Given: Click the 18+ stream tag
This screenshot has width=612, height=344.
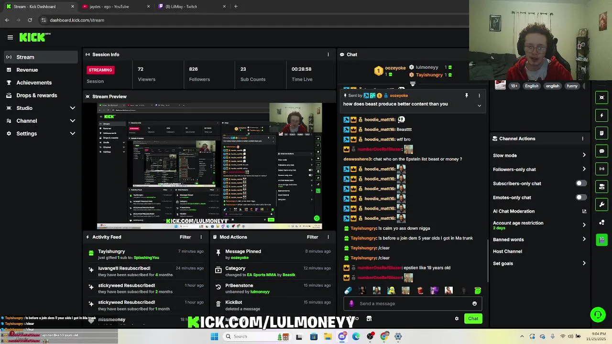Looking at the screenshot, I should point(514,86).
